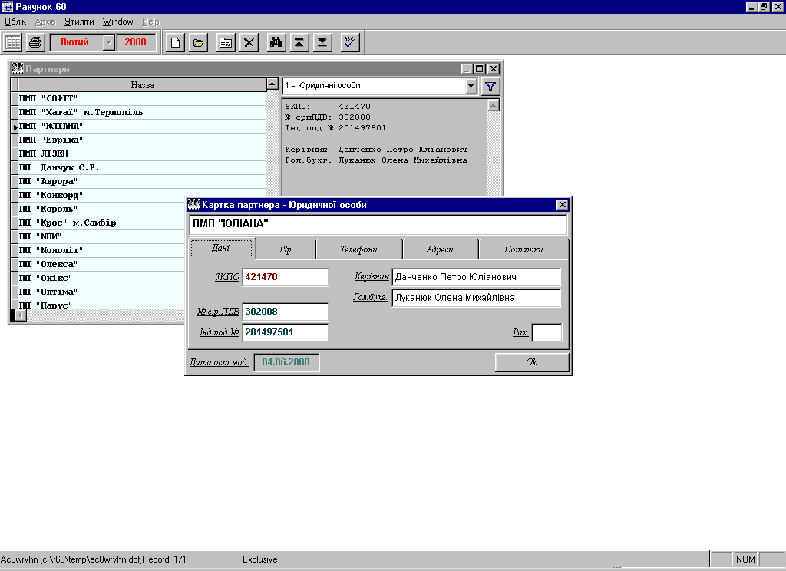The height and width of the screenshot is (571, 786).
Task: Select the row ПП "МВМ"
Action: click(x=102, y=236)
